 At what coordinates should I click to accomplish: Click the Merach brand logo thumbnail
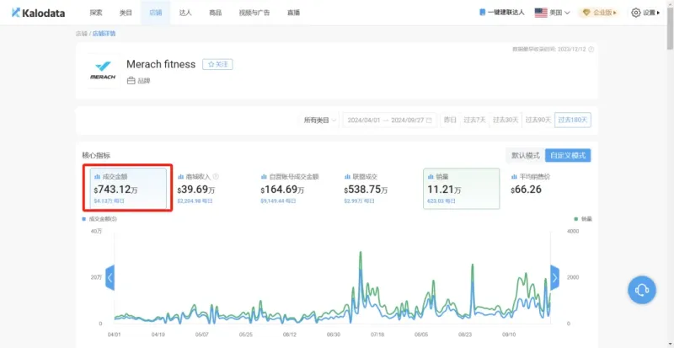pos(101,72)
